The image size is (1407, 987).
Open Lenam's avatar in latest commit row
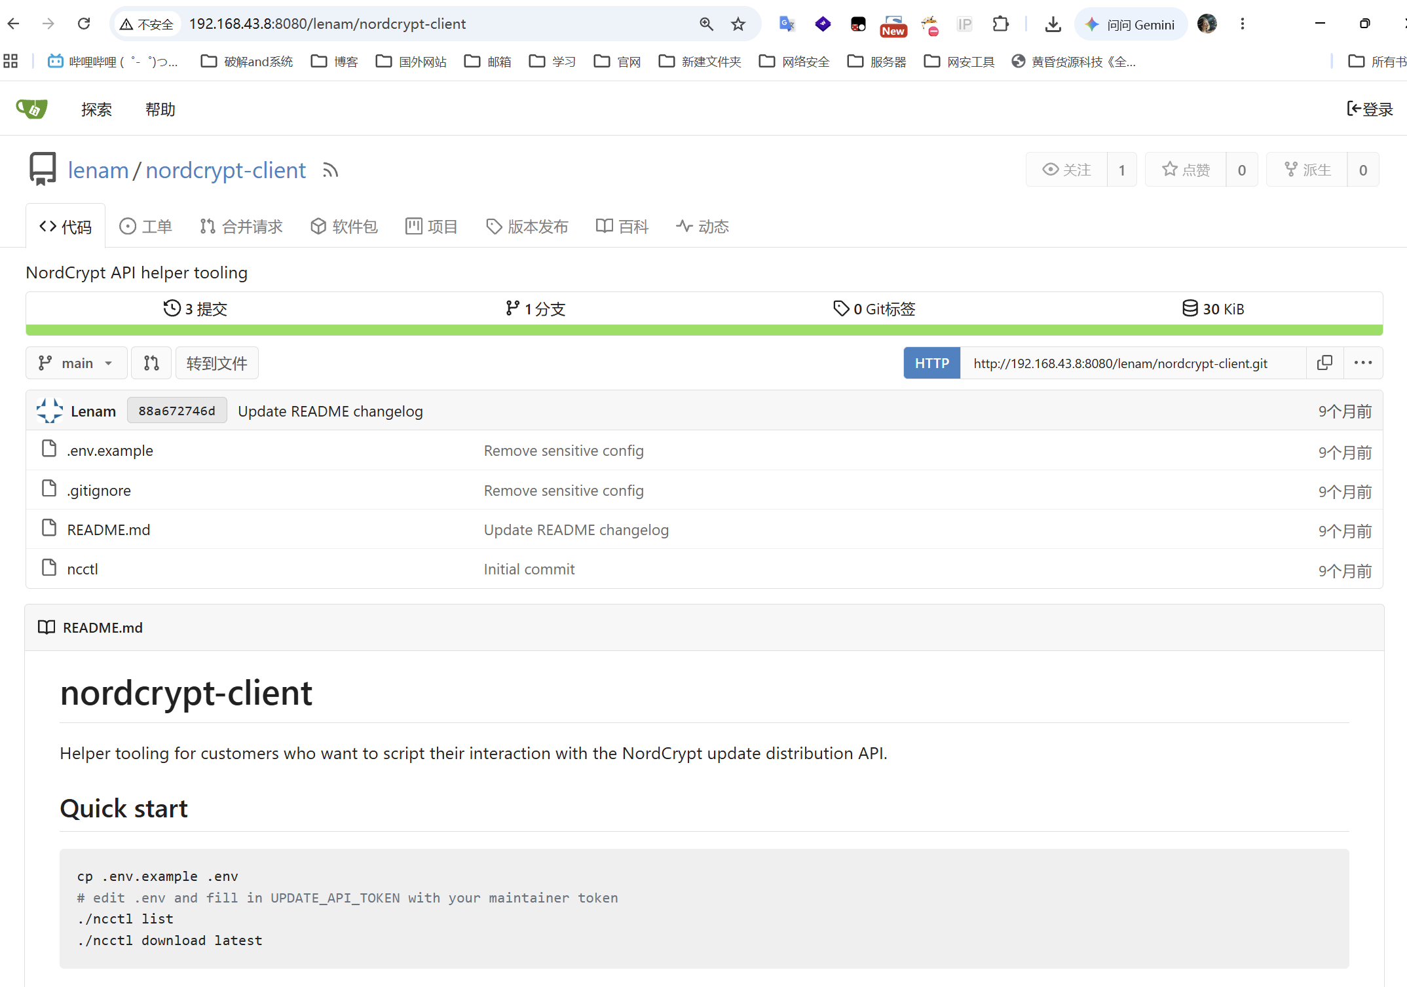50,411
